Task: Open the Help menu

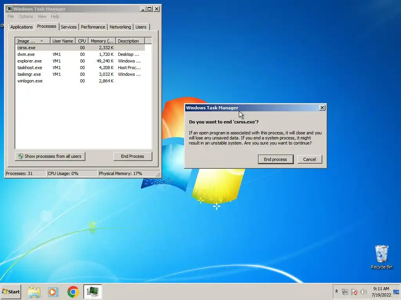Action: (x=55, y=16)
